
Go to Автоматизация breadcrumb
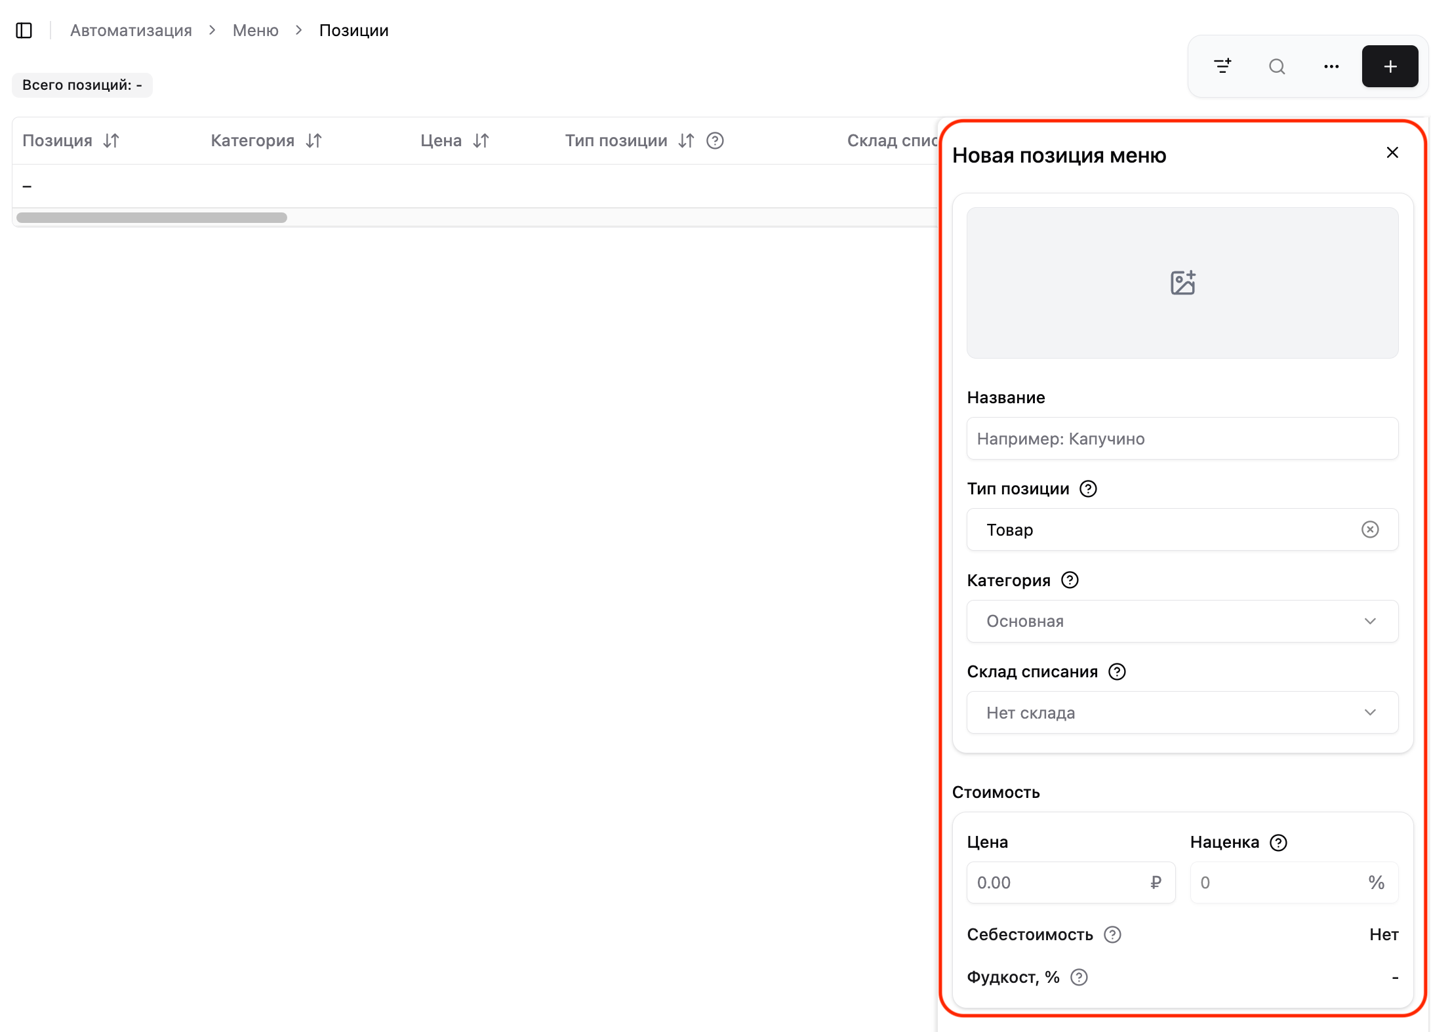(131, 31)
